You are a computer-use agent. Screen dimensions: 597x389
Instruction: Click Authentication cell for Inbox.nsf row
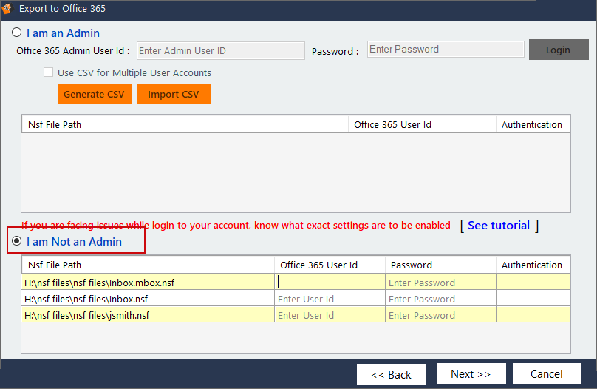(533, 299)
